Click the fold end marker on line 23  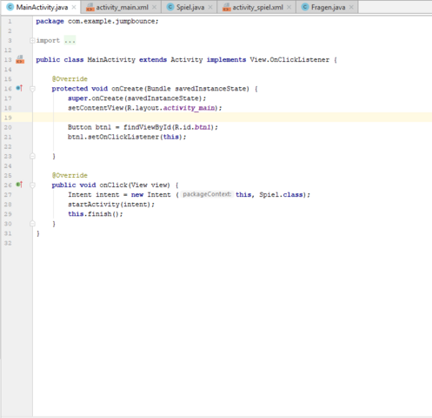pos(32,156)
